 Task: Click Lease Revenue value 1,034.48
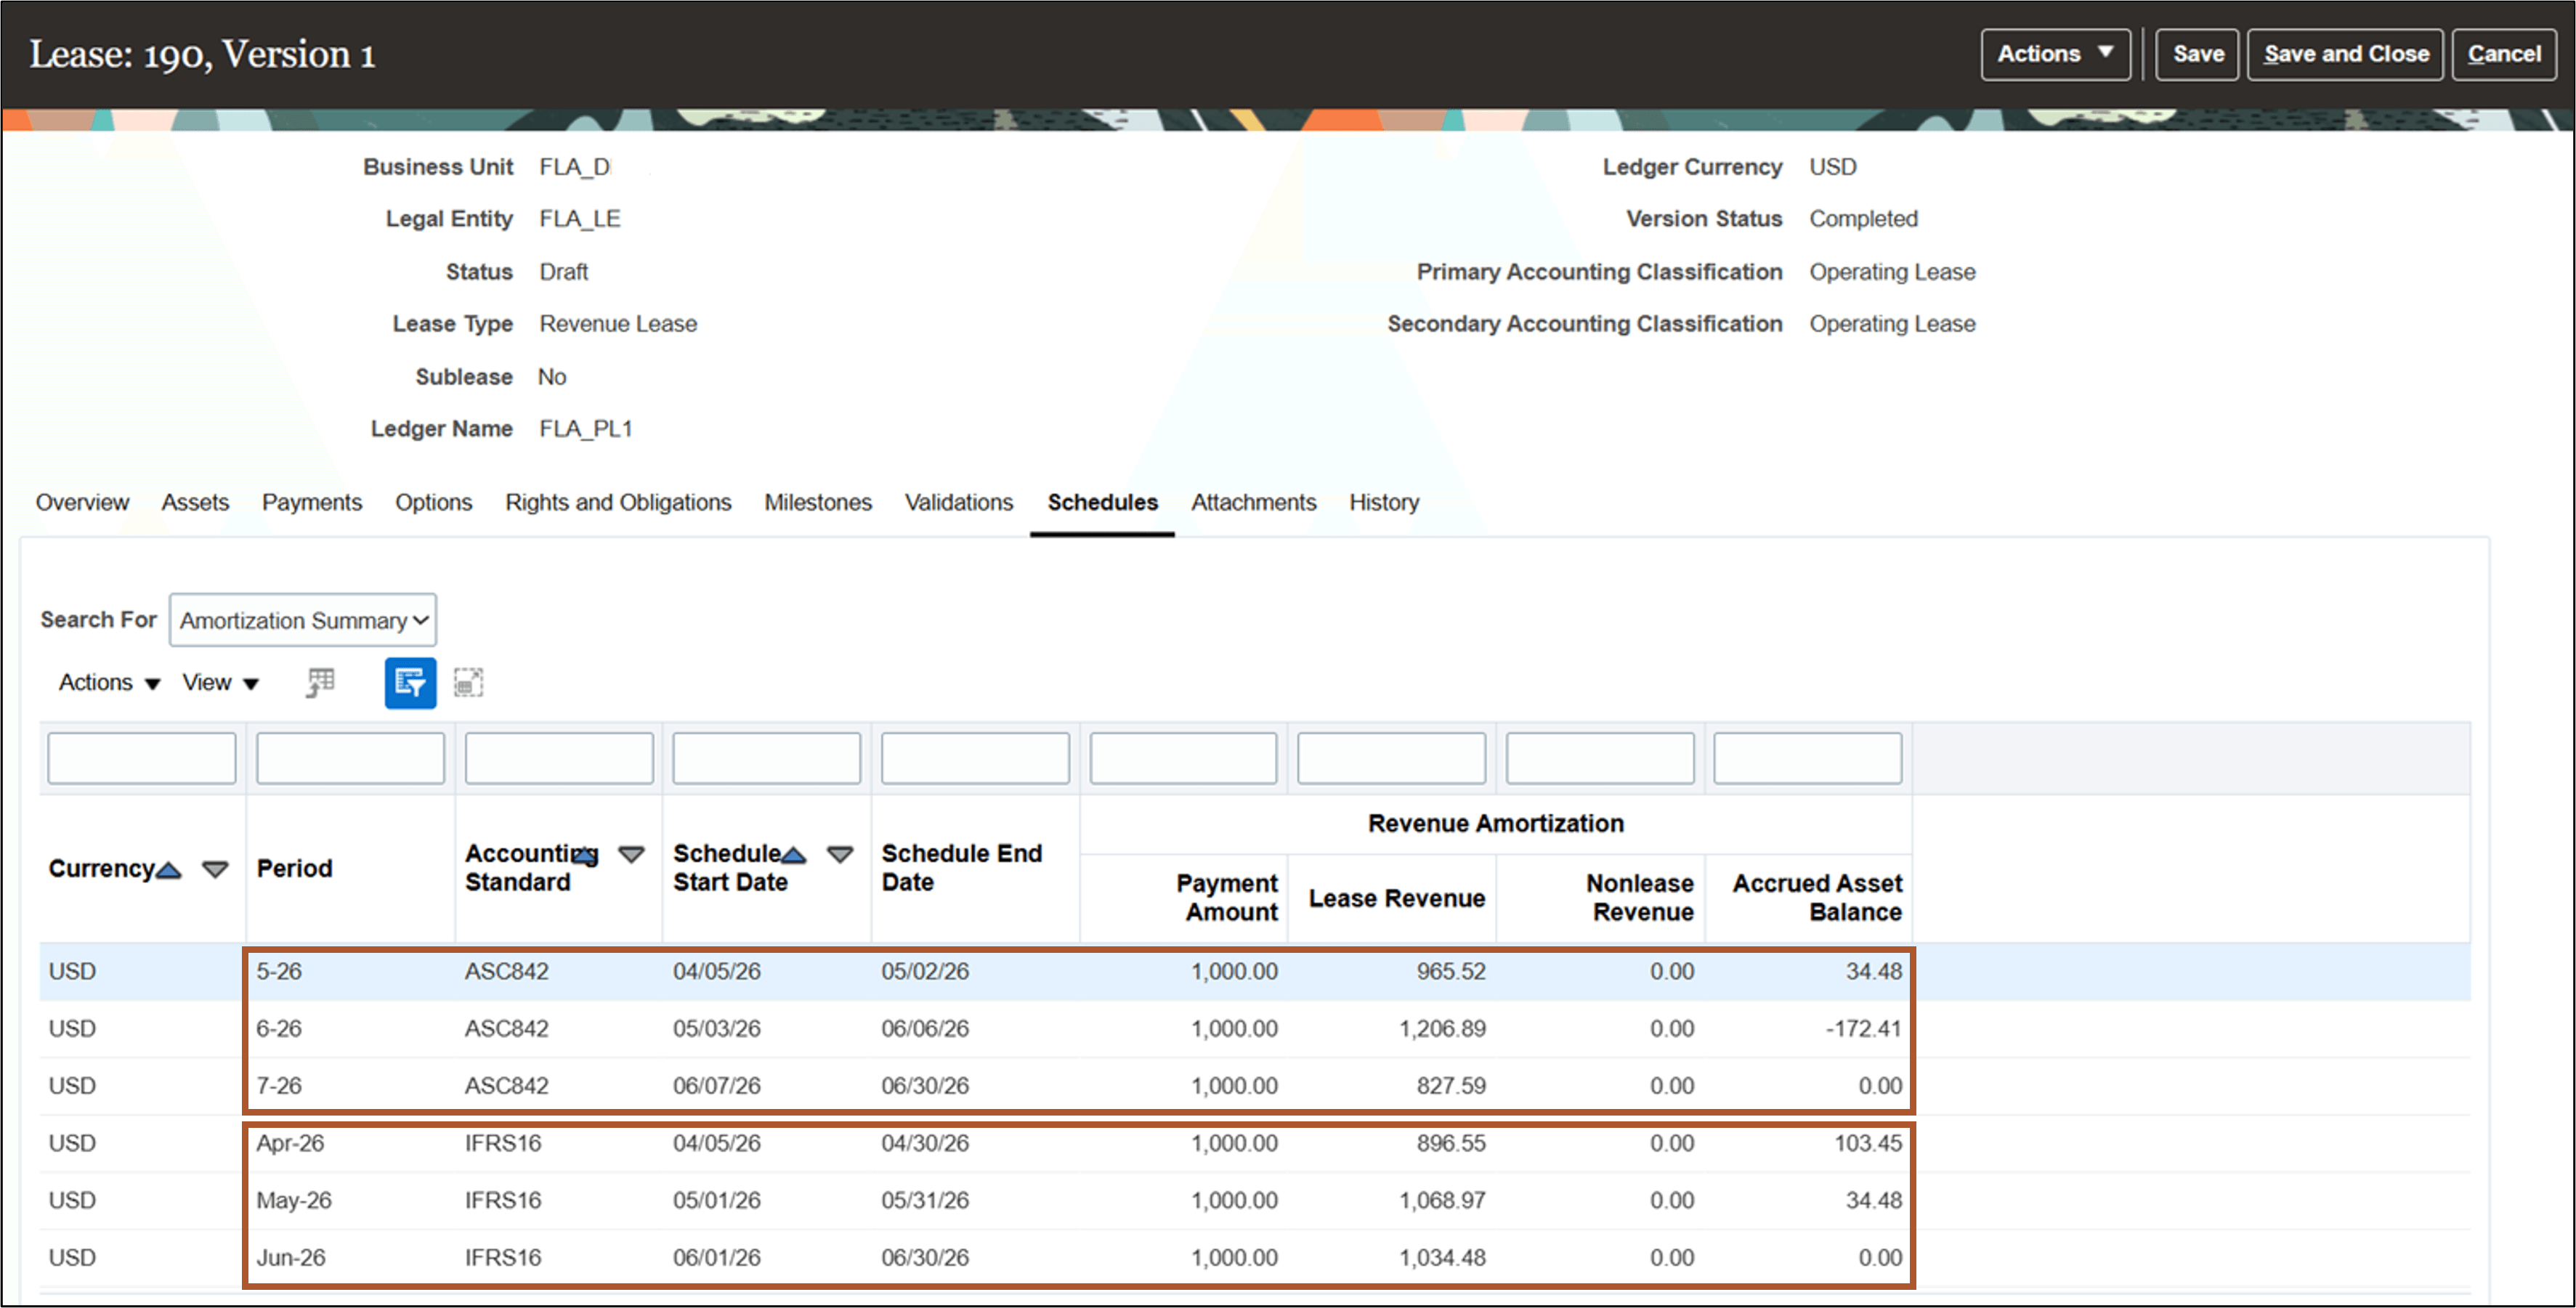(x=1442, y=1258)
